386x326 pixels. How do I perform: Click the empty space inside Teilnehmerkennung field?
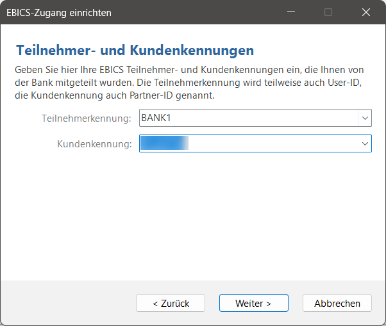tap(269, 118)
